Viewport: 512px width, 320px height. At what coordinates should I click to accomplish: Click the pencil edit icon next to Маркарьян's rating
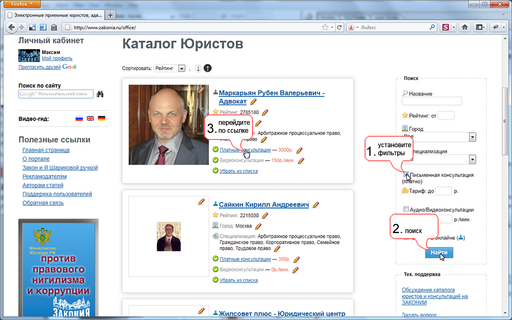[265, 113]
